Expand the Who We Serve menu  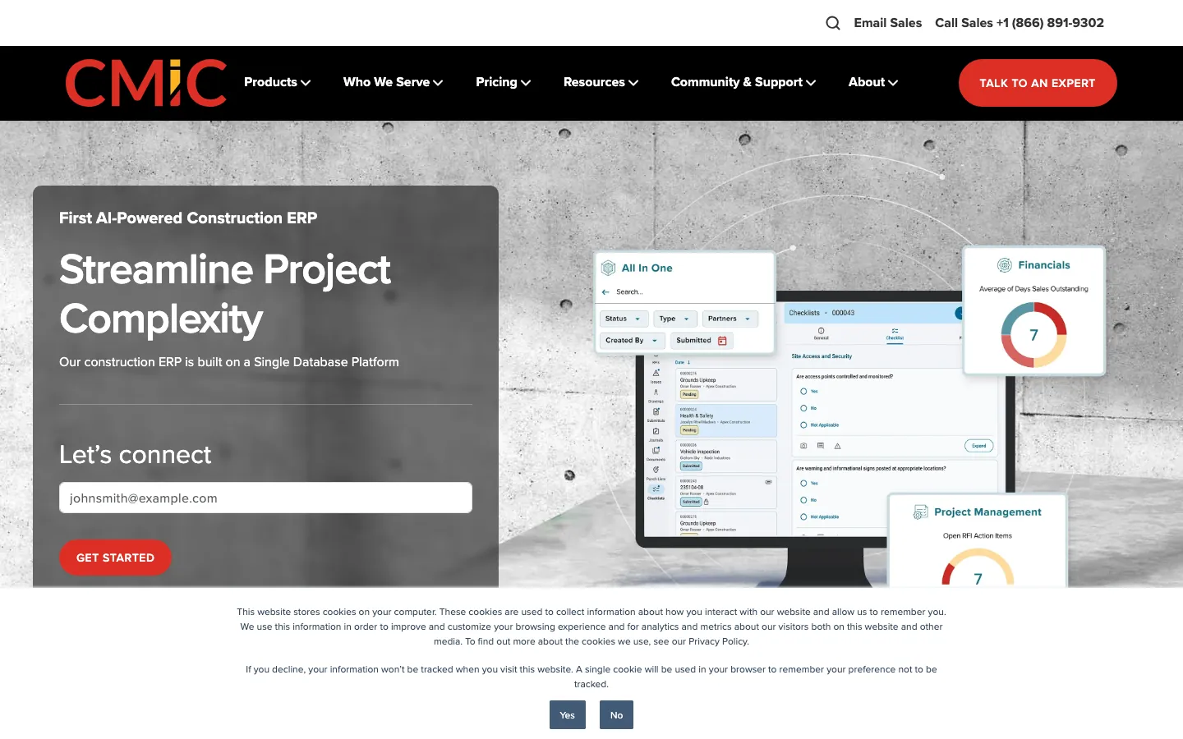(393, 82)
